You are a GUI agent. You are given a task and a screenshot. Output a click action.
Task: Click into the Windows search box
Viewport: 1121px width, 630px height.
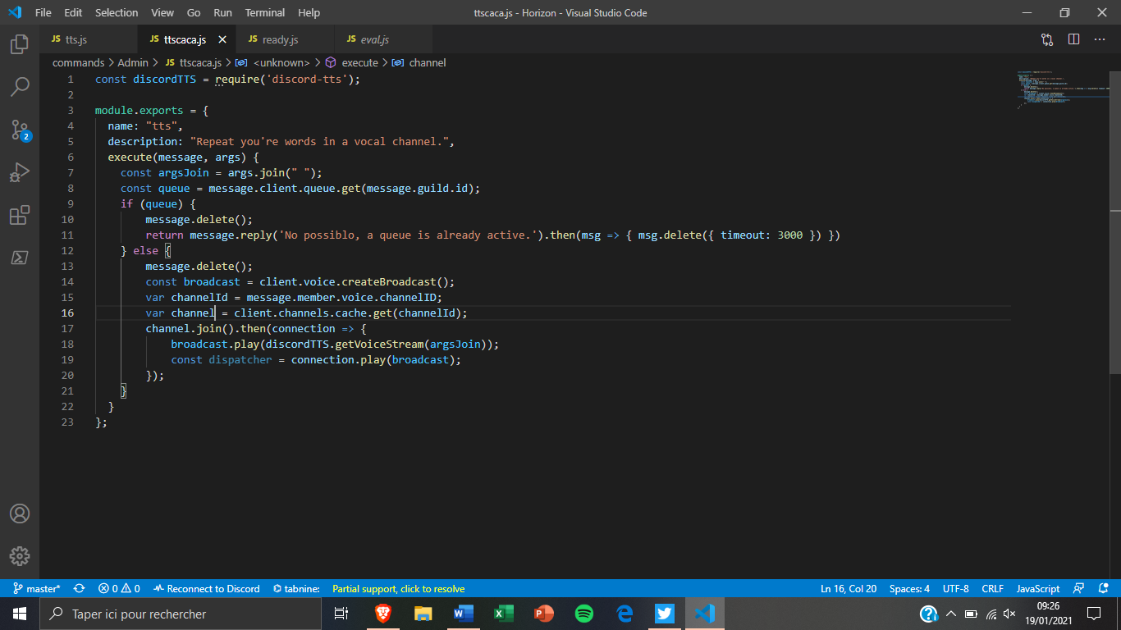(181, 614)
